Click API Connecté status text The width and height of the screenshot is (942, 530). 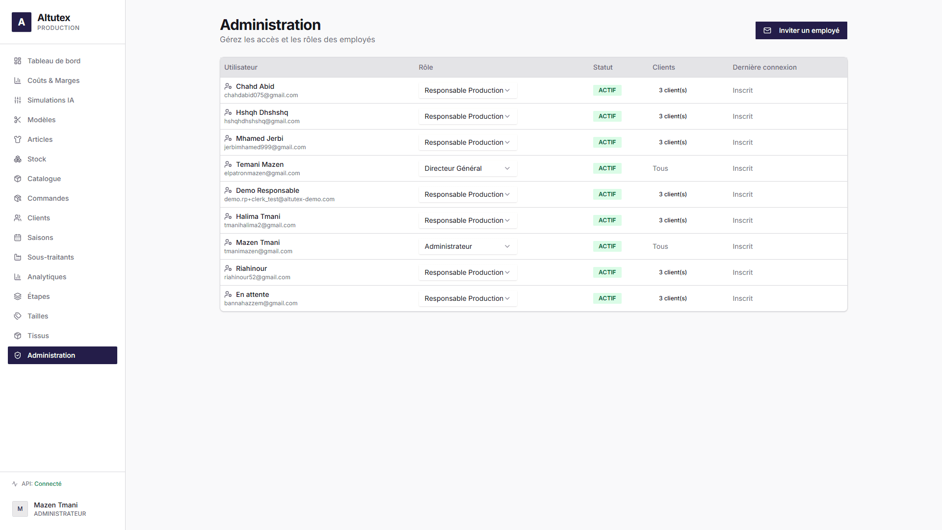(x=42, y=484)
